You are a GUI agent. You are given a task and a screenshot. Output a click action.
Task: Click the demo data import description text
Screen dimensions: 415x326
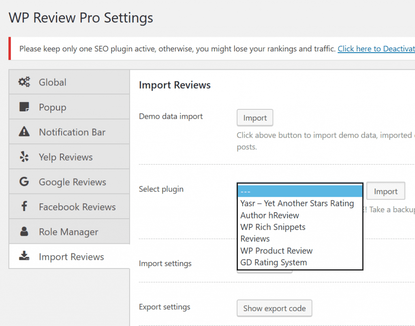tap(326, 141)
